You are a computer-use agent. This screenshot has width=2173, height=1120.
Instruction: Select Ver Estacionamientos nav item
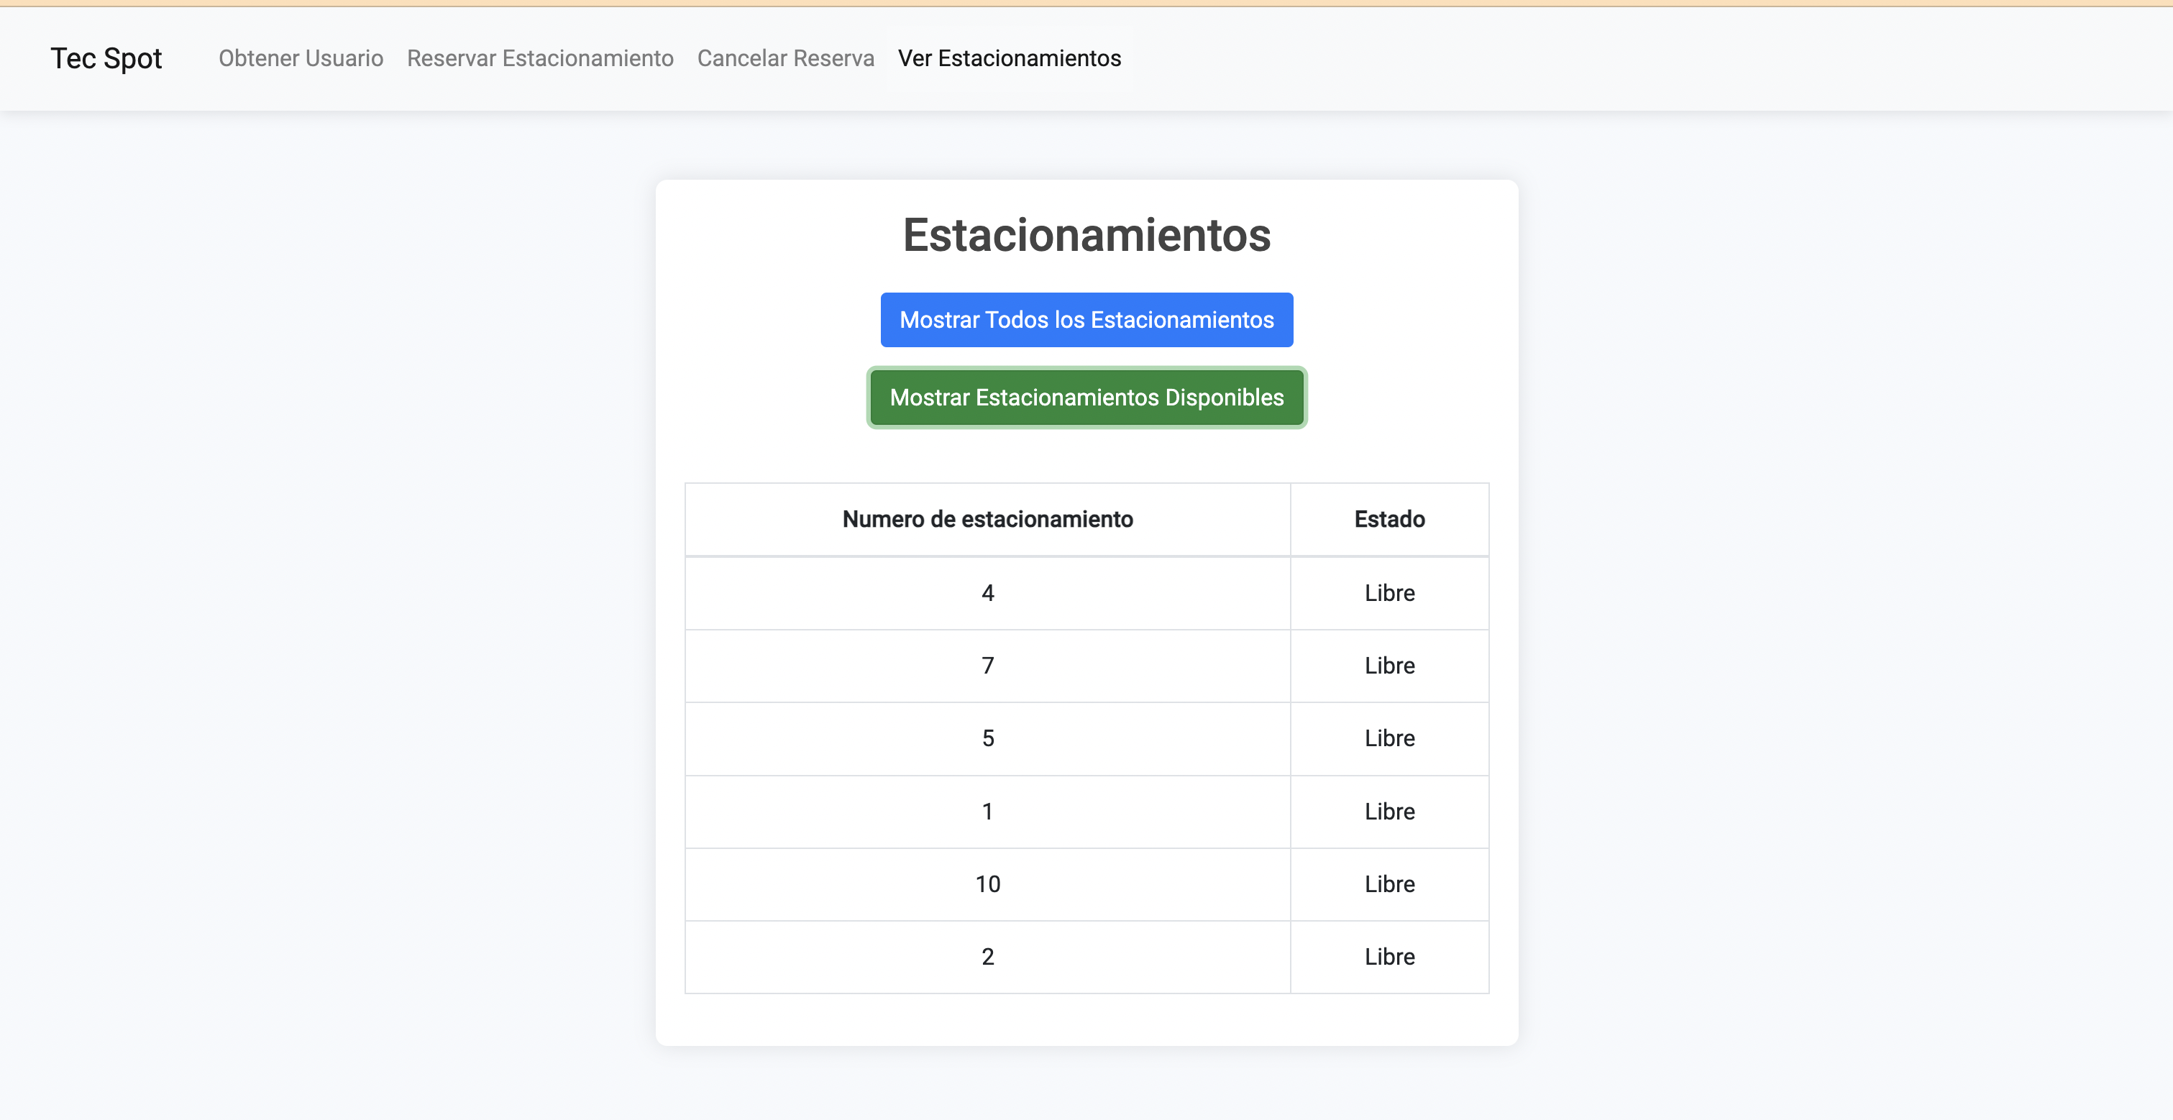[1009, 58]
